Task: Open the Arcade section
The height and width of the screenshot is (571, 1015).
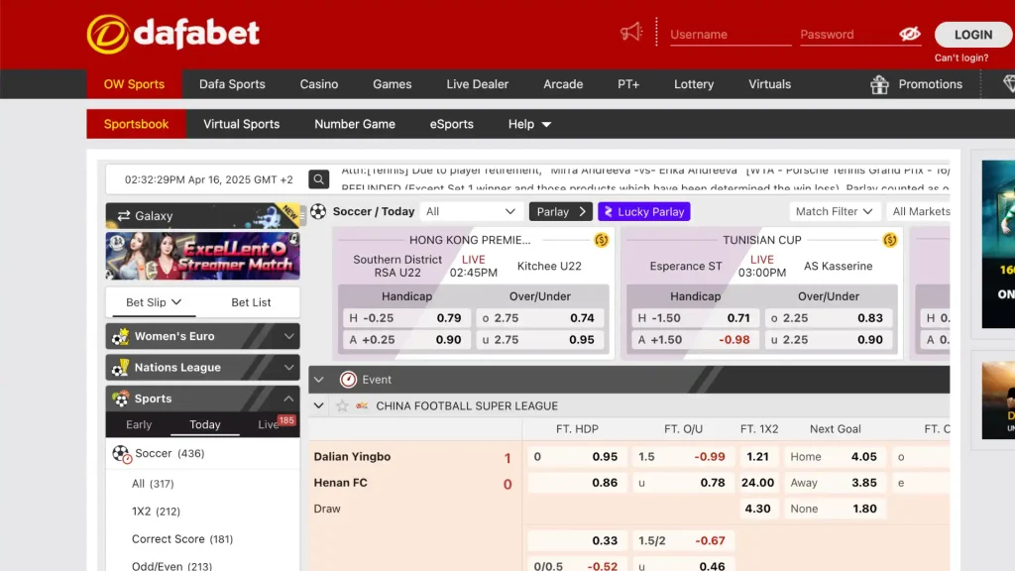Action: pyautogui.click(x=563, y=84)
